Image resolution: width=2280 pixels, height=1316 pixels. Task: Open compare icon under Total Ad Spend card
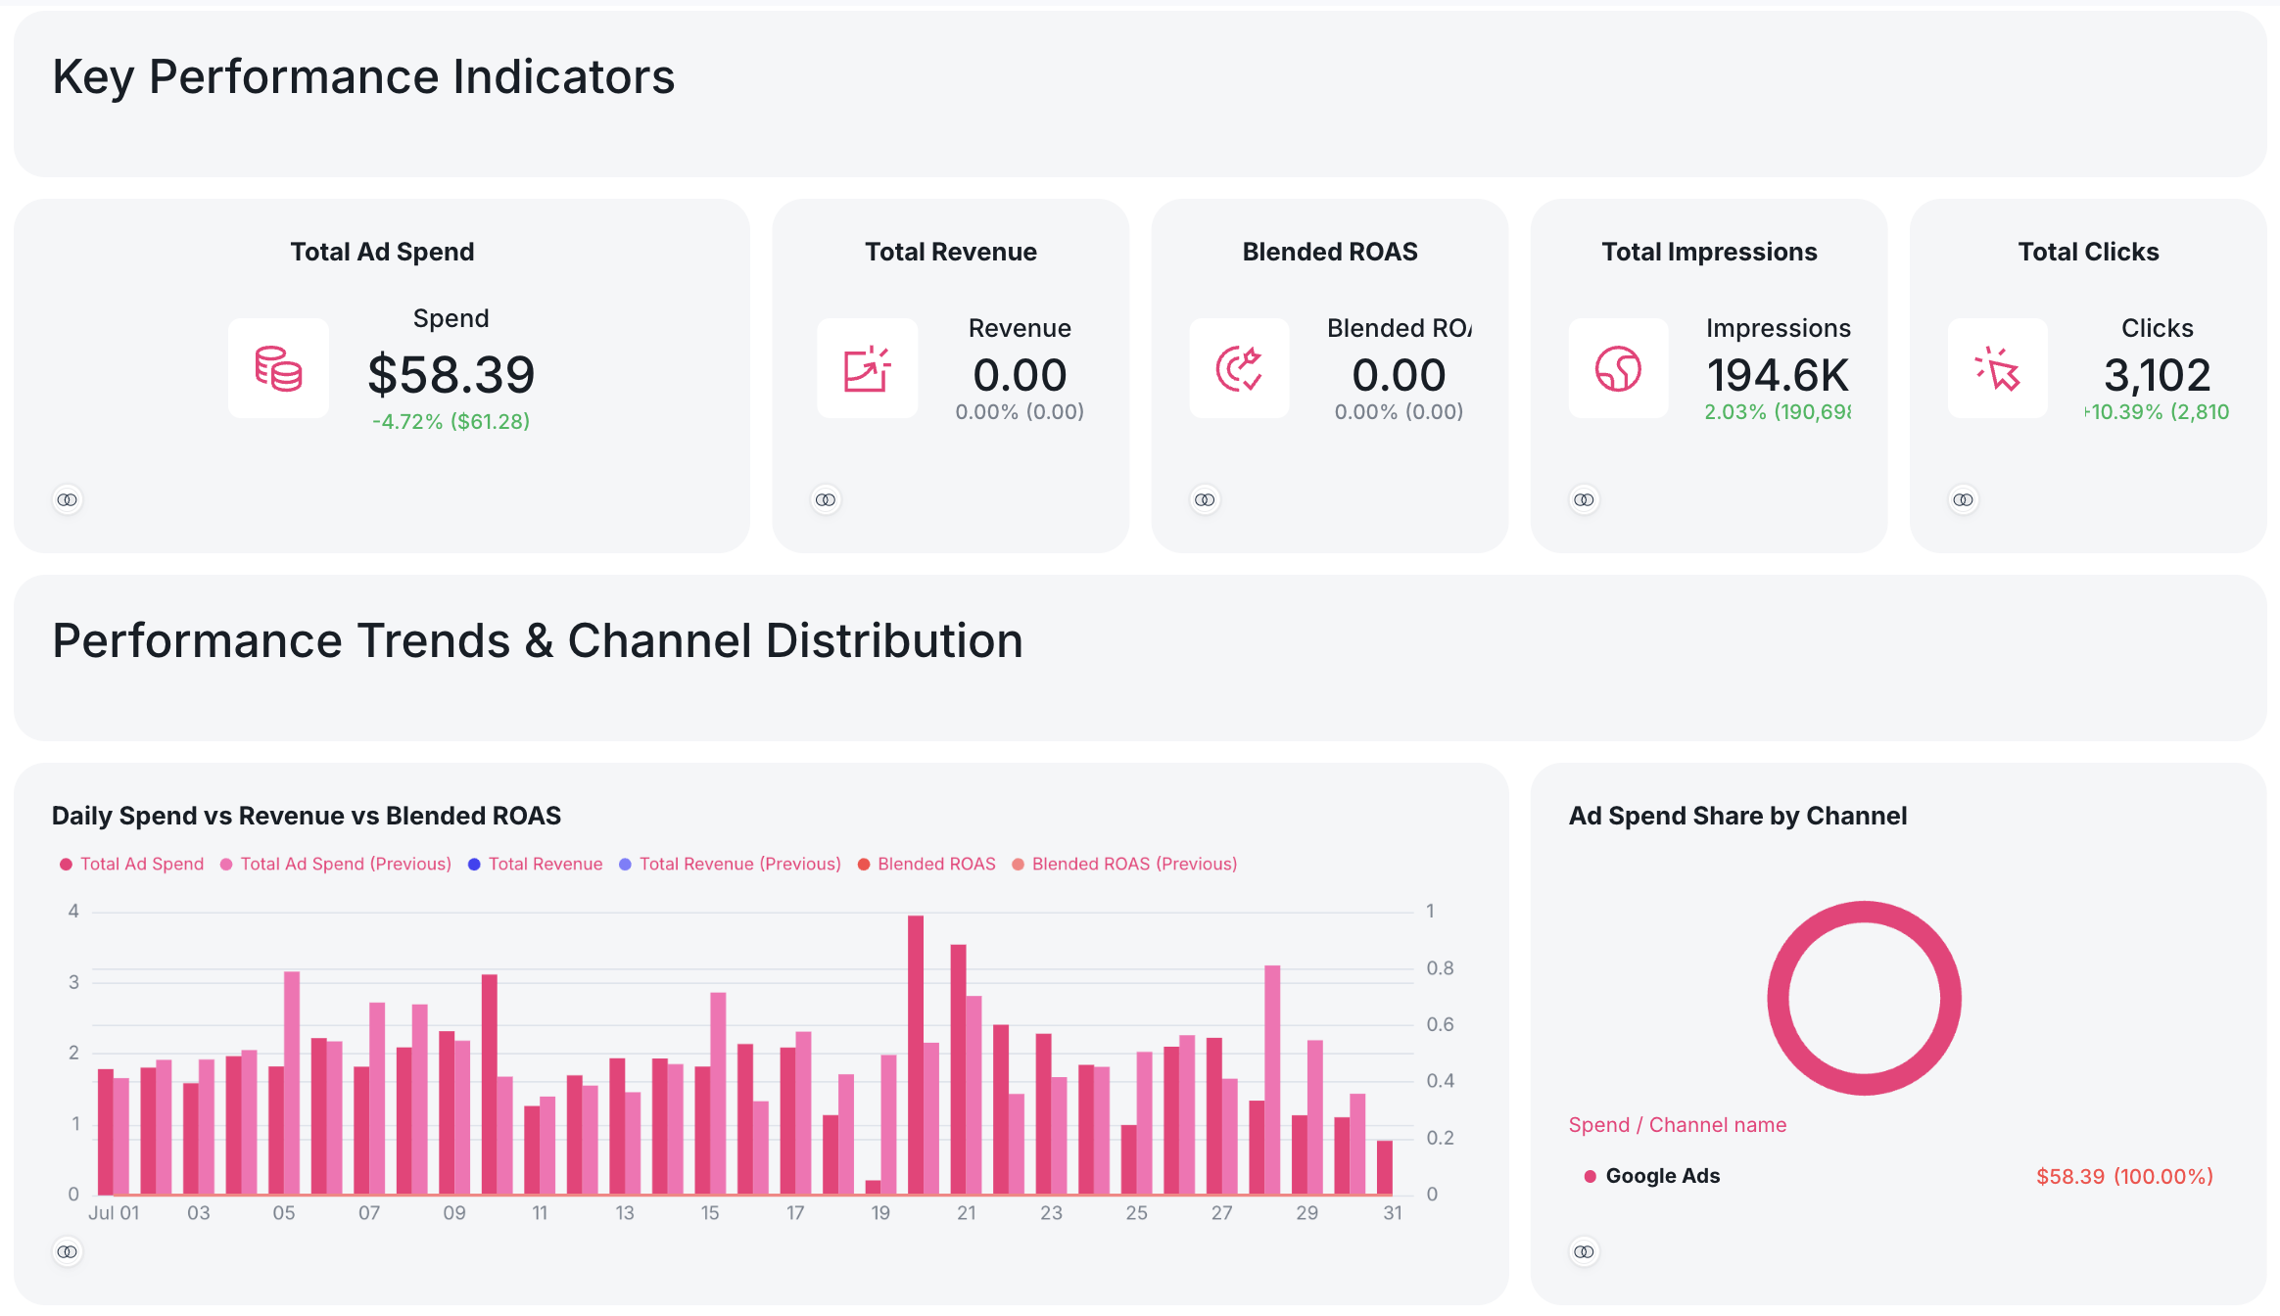67,500
